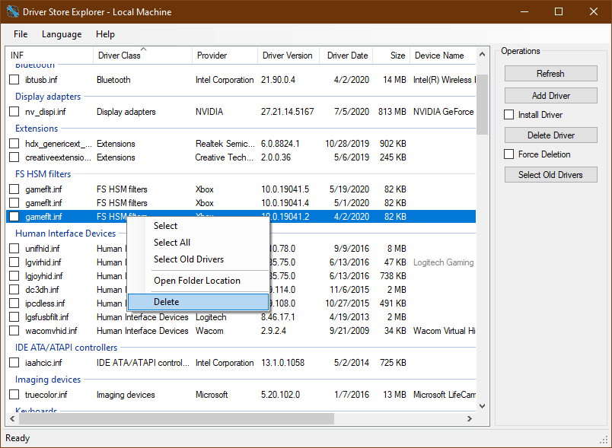This screenshot has height=448, width=612.
Task: Open the Help menu
Action: 105,33
